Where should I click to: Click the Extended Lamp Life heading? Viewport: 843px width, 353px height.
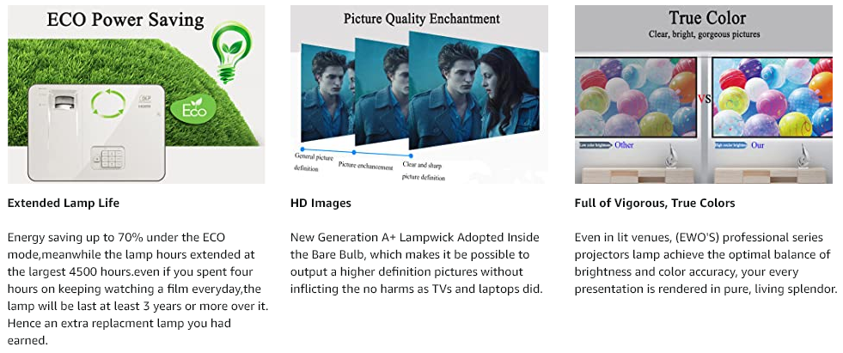click(x=64, y=203)
